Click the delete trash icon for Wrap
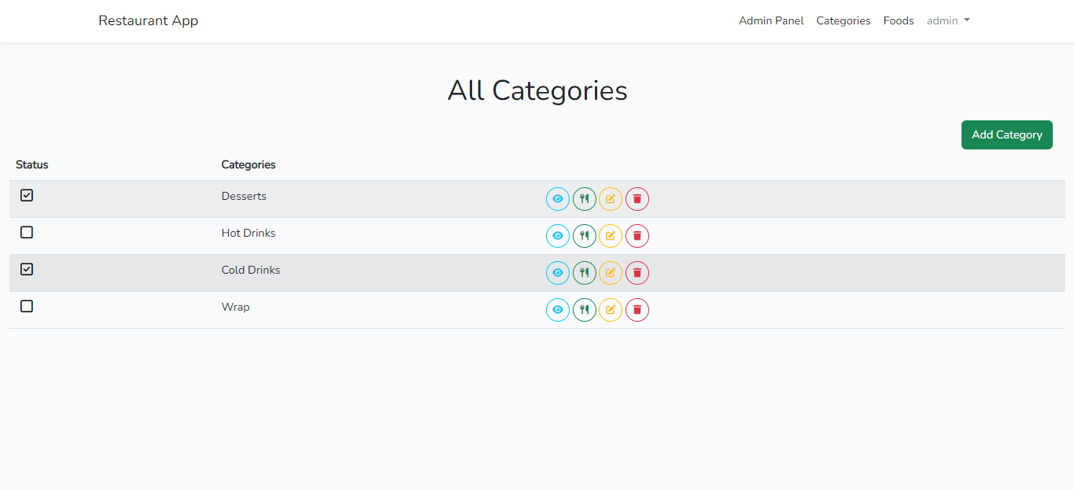This screenshot has width=1074, height=490. [x=637, y=309]
